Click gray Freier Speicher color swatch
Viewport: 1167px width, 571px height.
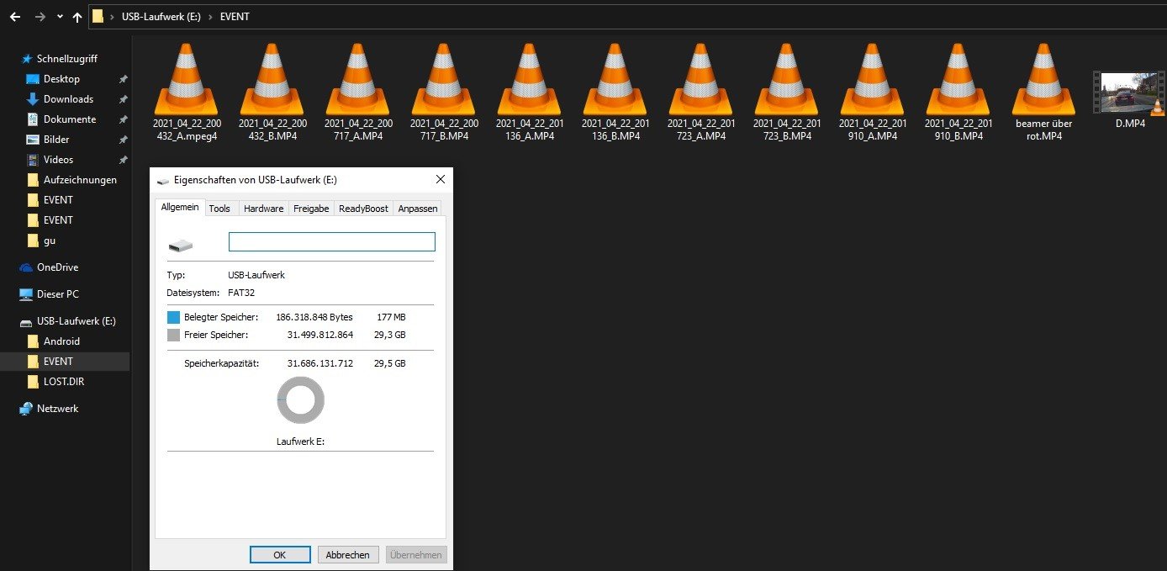click(x=173, y=336)
